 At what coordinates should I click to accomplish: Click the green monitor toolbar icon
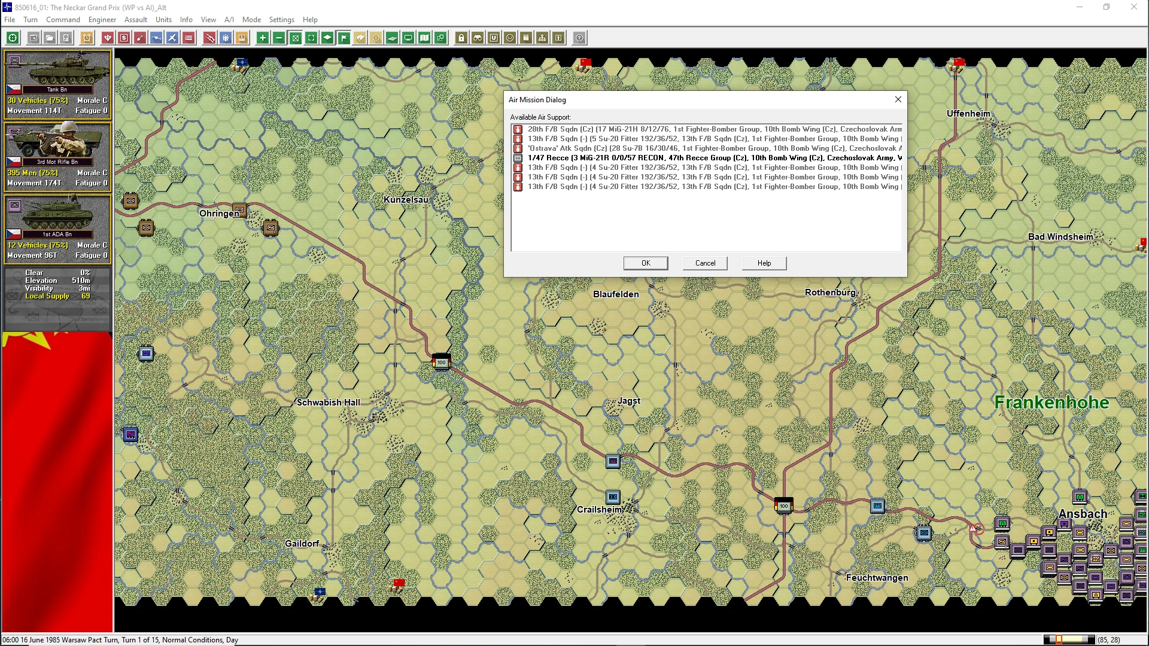point(408,38)
